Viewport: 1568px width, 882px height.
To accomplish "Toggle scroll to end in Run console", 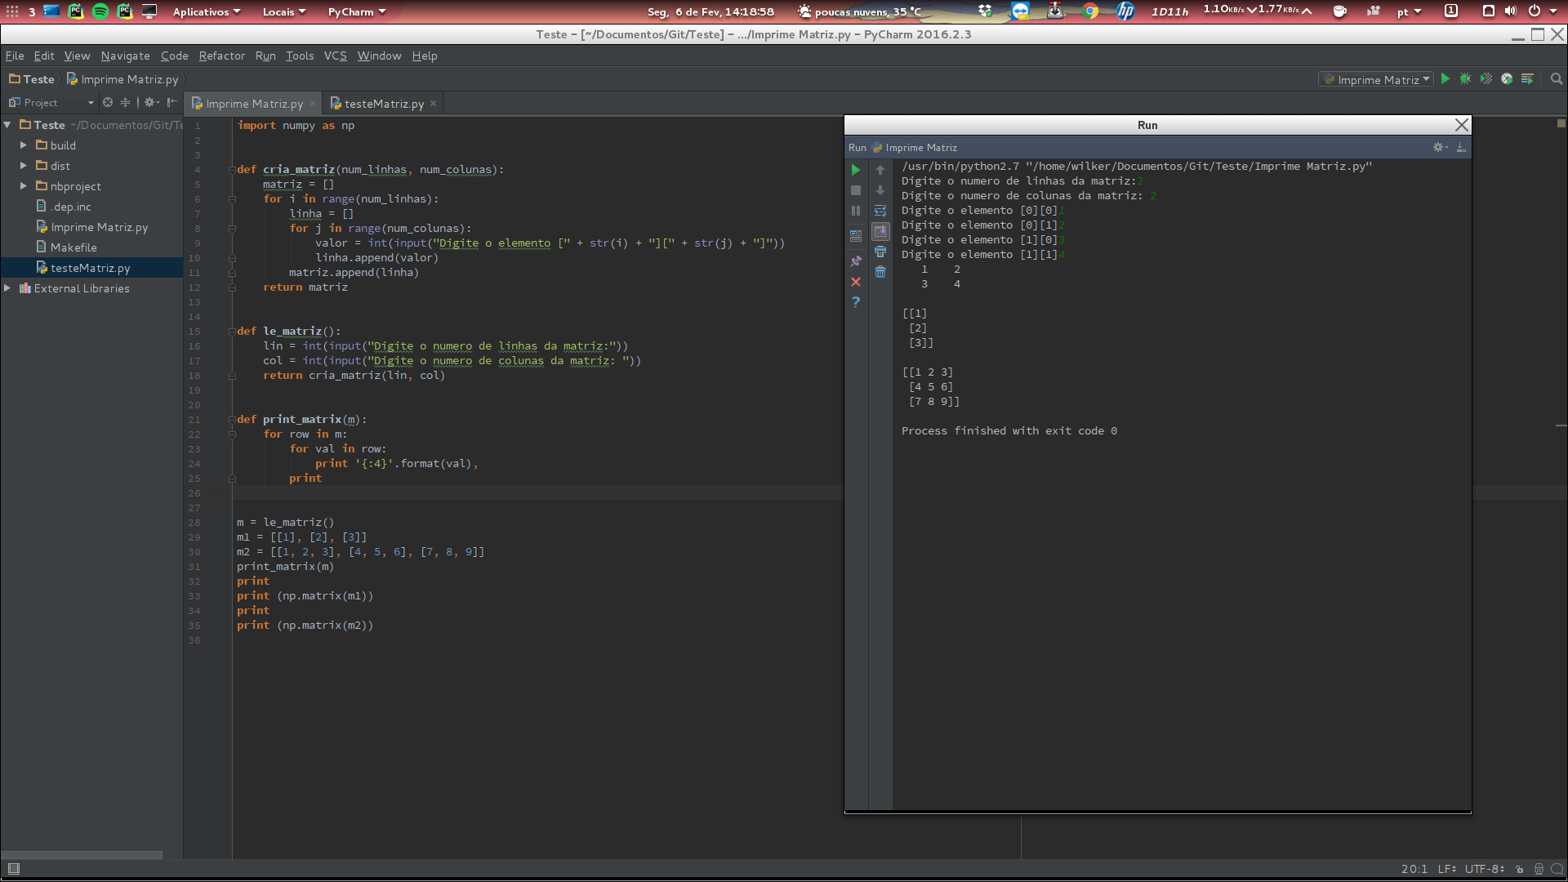I will (x=880, y=231).
